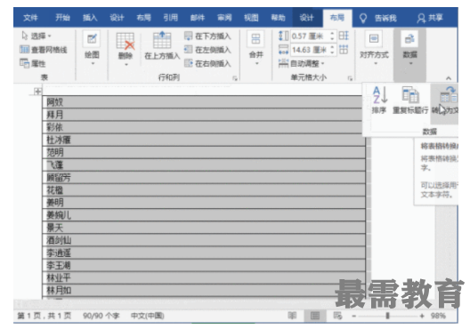Viewport: 470px width, 329px height.
Task: Click the column width stepper arrows
Action: click(x=332, y=50)
